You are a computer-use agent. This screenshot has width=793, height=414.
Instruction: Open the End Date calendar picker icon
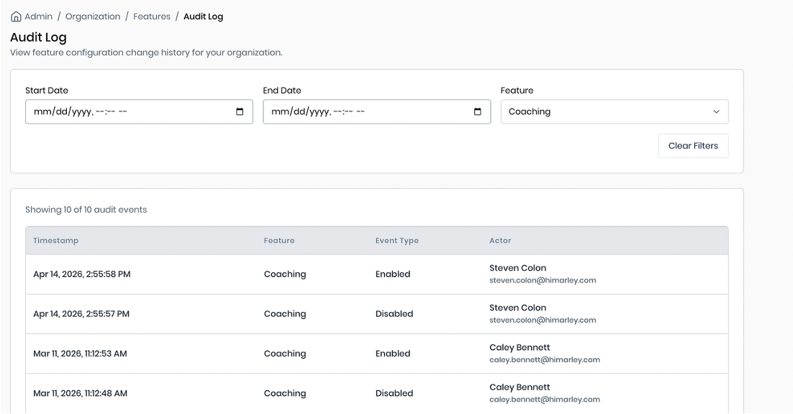click(477, 112)
